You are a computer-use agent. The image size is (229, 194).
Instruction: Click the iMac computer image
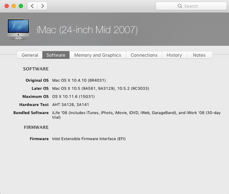pos(18,29)
